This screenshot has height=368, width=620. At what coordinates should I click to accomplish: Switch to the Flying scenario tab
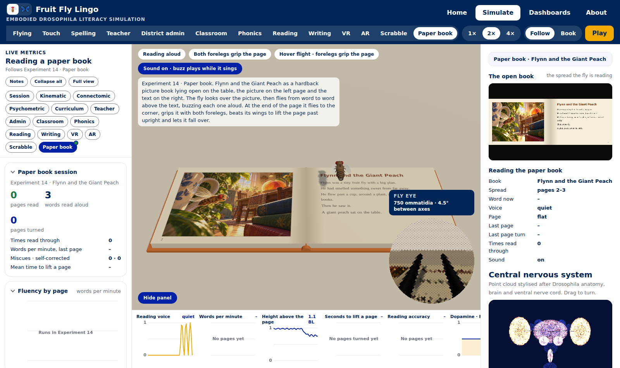(22, 33)
